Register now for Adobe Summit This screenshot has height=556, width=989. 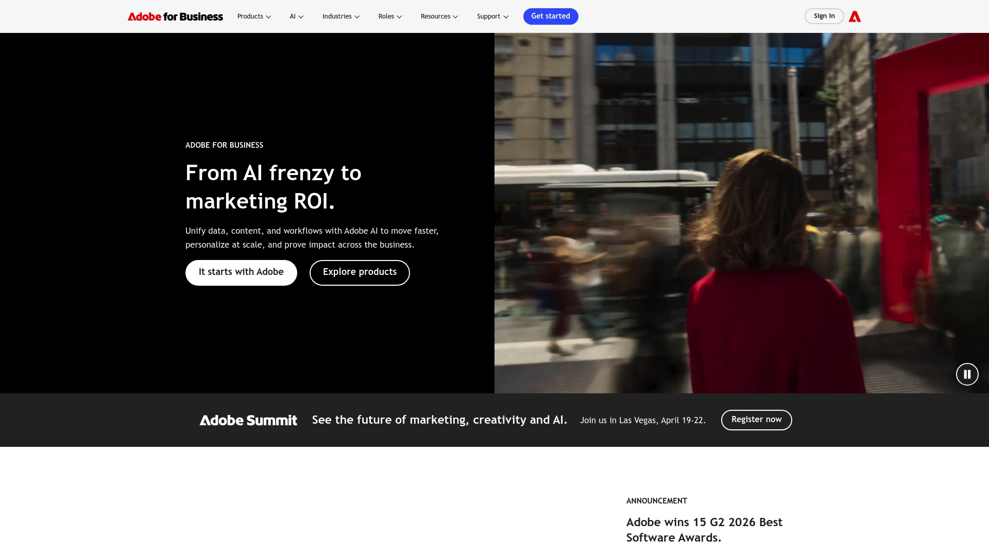coord(756,420)
